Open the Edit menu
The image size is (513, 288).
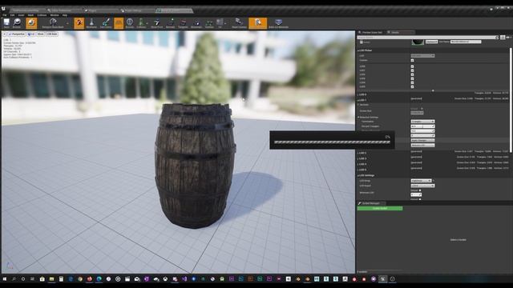pyautogui.click(x=13, y=15)
